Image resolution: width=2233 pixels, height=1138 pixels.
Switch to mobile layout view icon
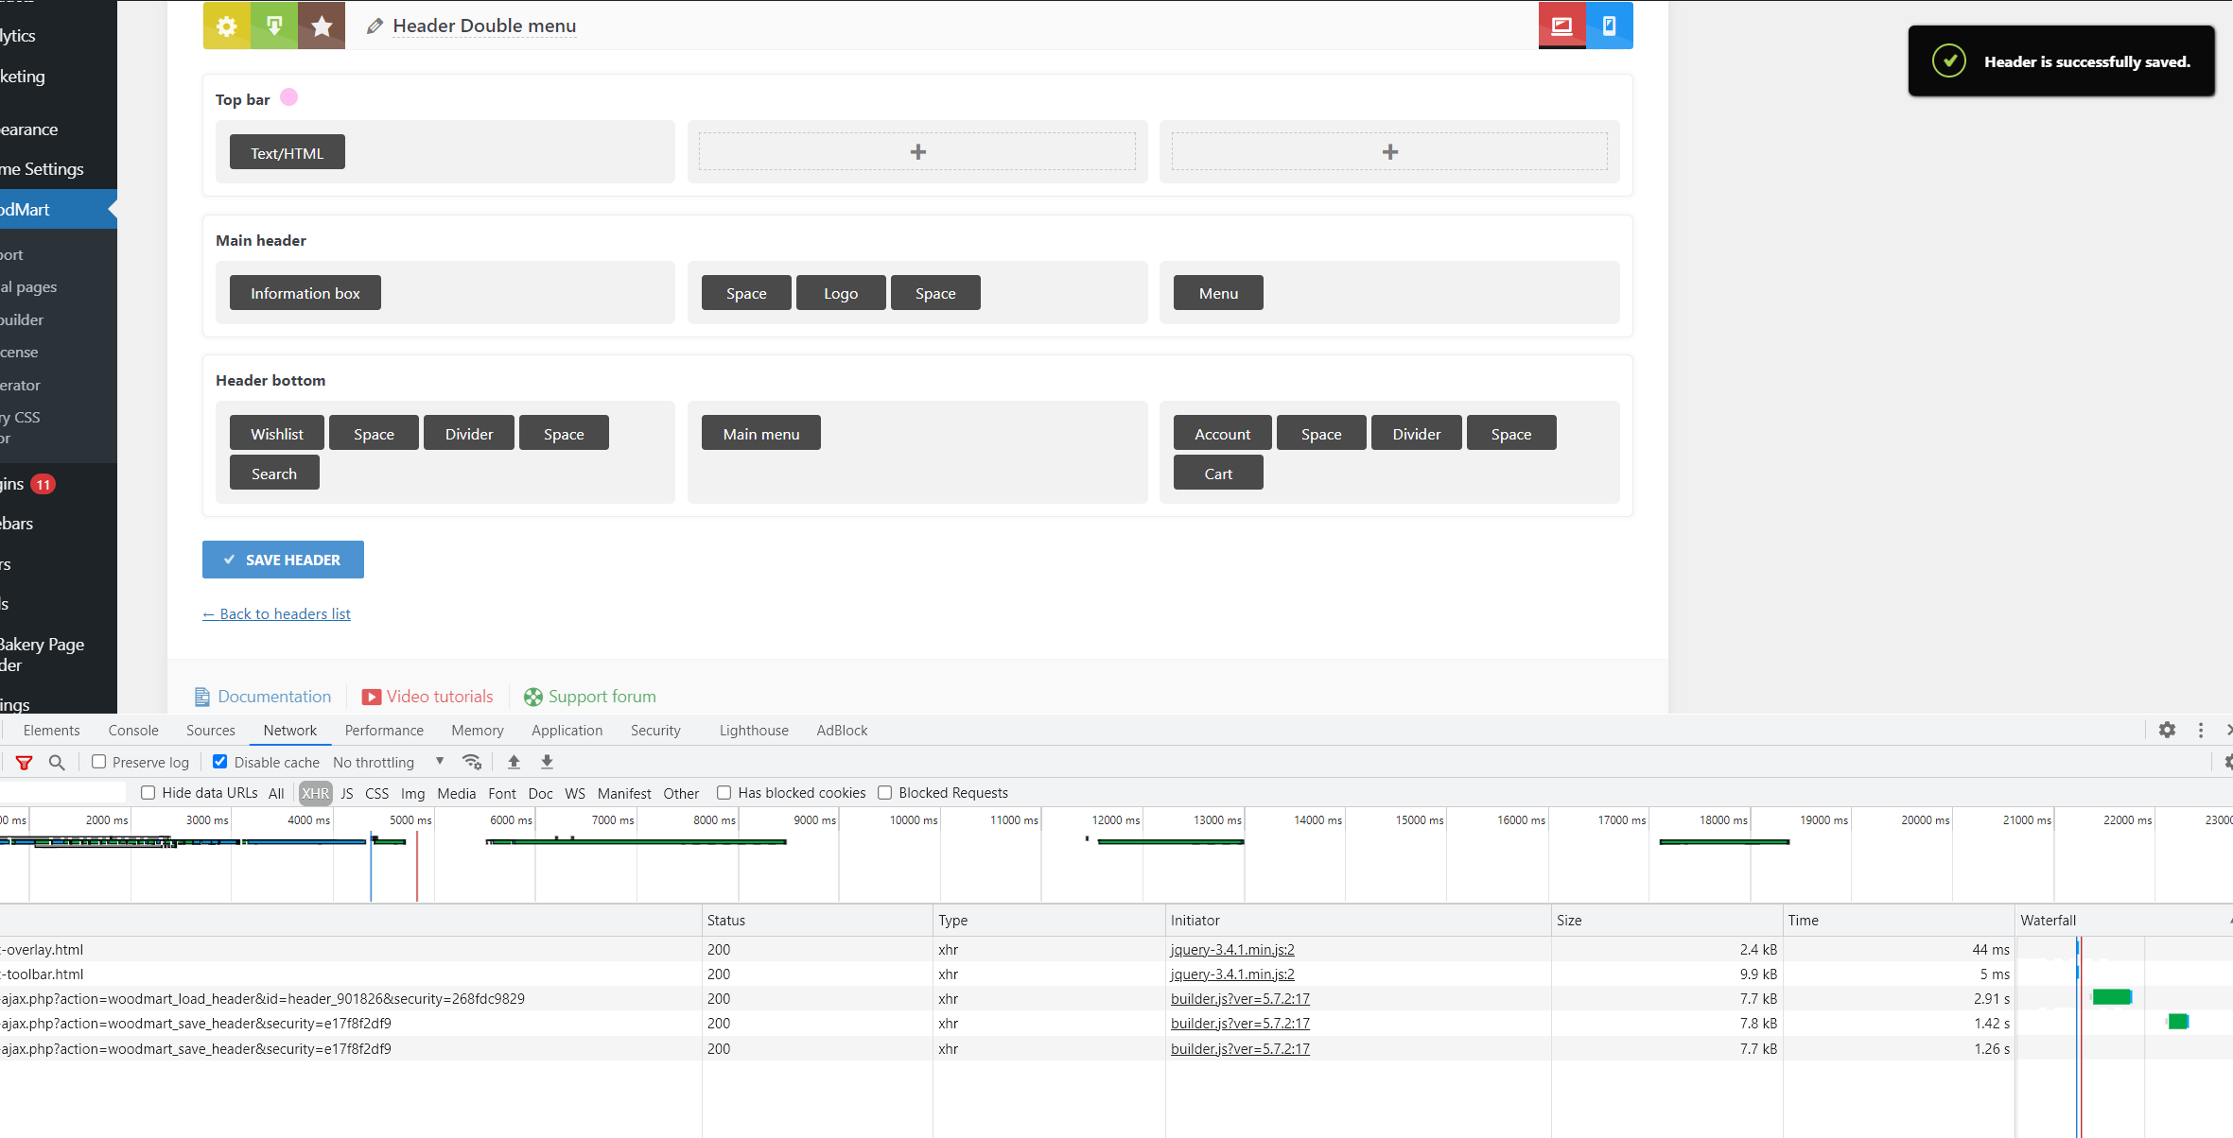click(x=1609, y=26)
